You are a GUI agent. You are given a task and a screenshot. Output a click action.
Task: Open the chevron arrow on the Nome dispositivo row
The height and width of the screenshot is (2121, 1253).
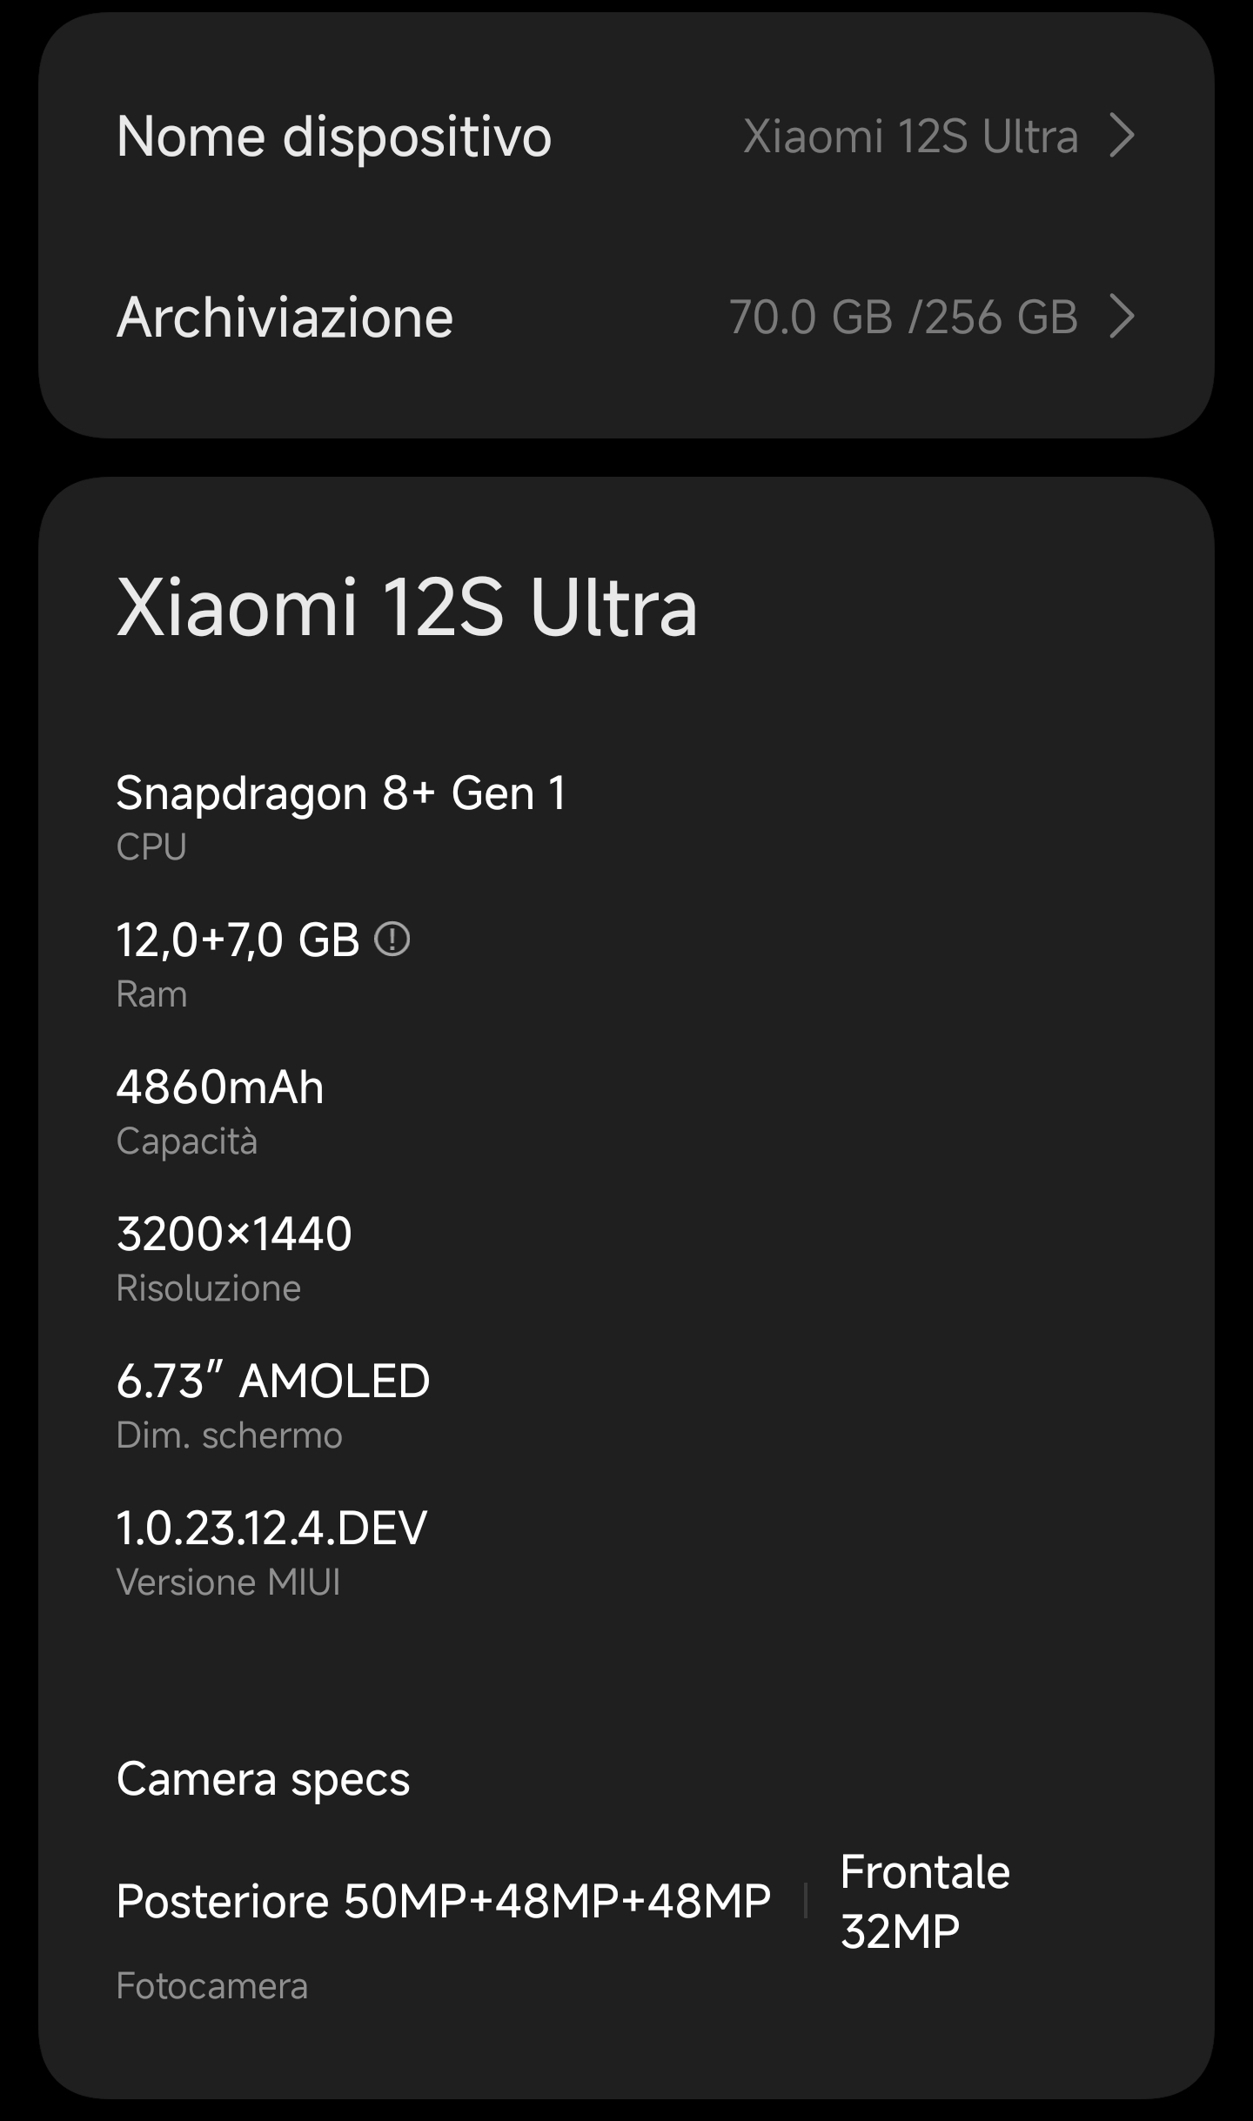coord(1122,137)
